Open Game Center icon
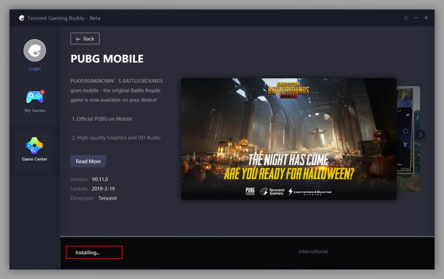 [x=34, y=146]
